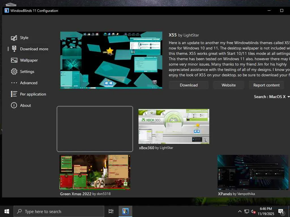Select the XPanels skin thumbnail
Screen dimensions: 290x217
click(x=253, y=172)
